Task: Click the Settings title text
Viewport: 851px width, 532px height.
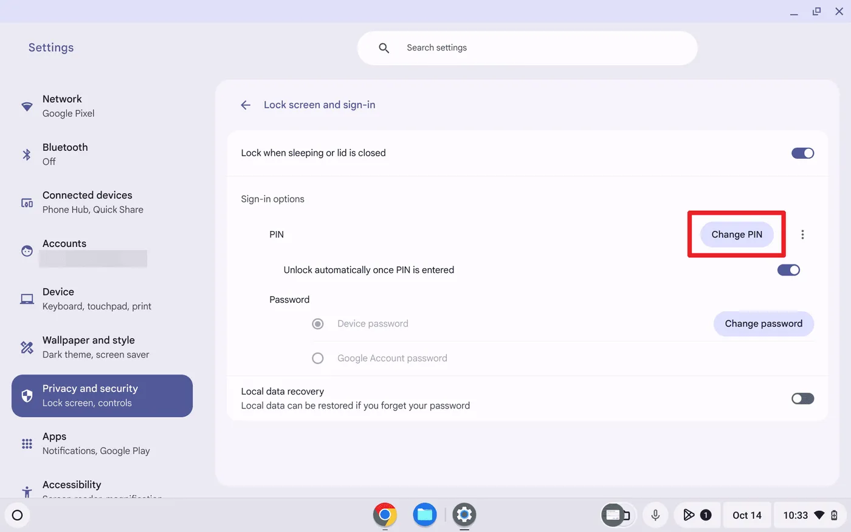Action: pos(51,47)
